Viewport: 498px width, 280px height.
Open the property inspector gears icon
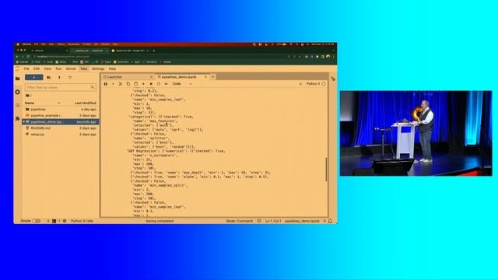(333, 79)
